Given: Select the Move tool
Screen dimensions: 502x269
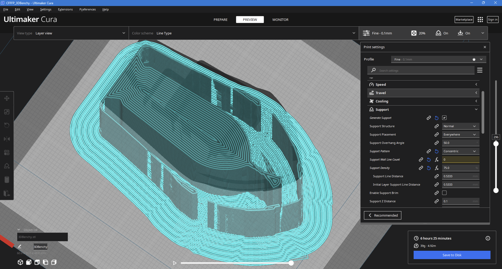Looking at the screenshot, I should click(x=7, y=98).
